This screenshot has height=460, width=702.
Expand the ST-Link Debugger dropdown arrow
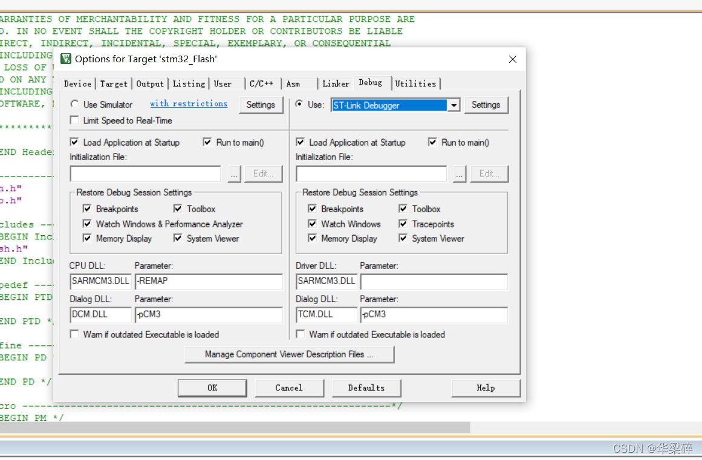point(454,105)
